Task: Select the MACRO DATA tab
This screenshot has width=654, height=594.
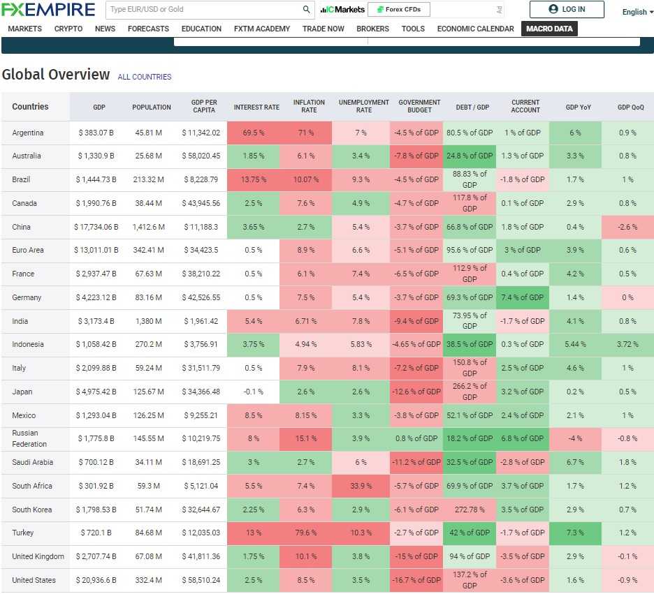Action: 549,29
